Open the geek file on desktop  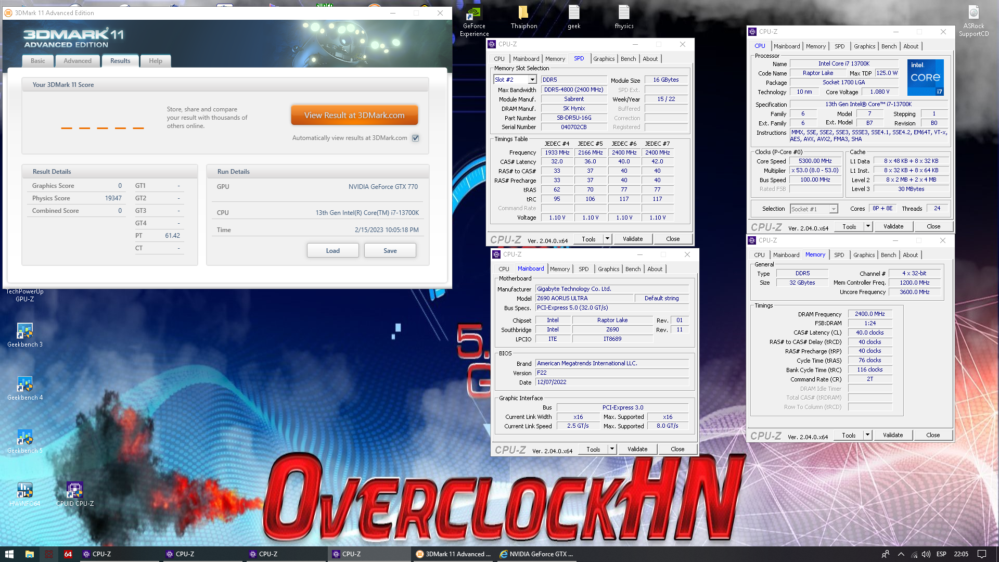pos(573,17)
